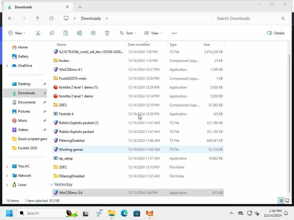Click the Share icon

[x=93, y=33]
